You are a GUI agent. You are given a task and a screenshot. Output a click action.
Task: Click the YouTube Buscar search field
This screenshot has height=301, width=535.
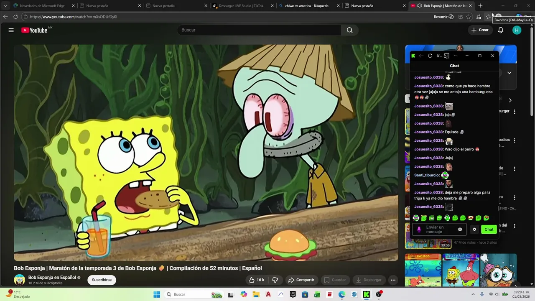[259, 30]
